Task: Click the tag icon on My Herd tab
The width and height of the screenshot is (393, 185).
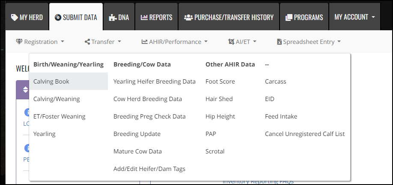Action: tap(14, 17)
